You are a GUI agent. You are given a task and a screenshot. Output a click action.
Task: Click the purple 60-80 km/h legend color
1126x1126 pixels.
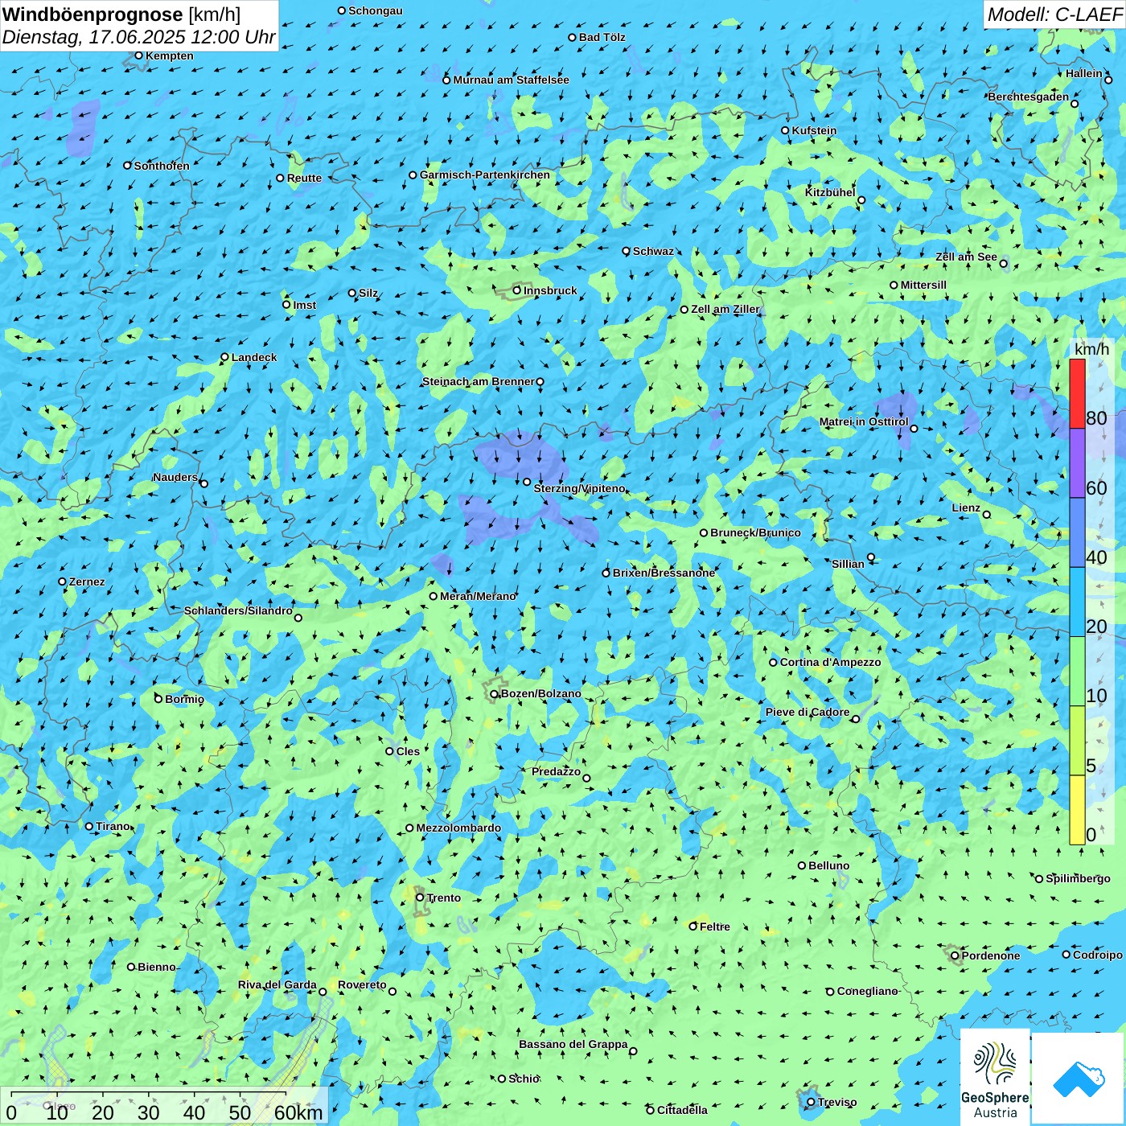1077,463
